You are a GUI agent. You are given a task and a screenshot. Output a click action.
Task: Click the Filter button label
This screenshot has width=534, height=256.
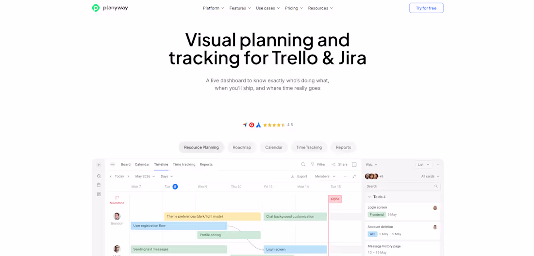(x=321, y=164)
